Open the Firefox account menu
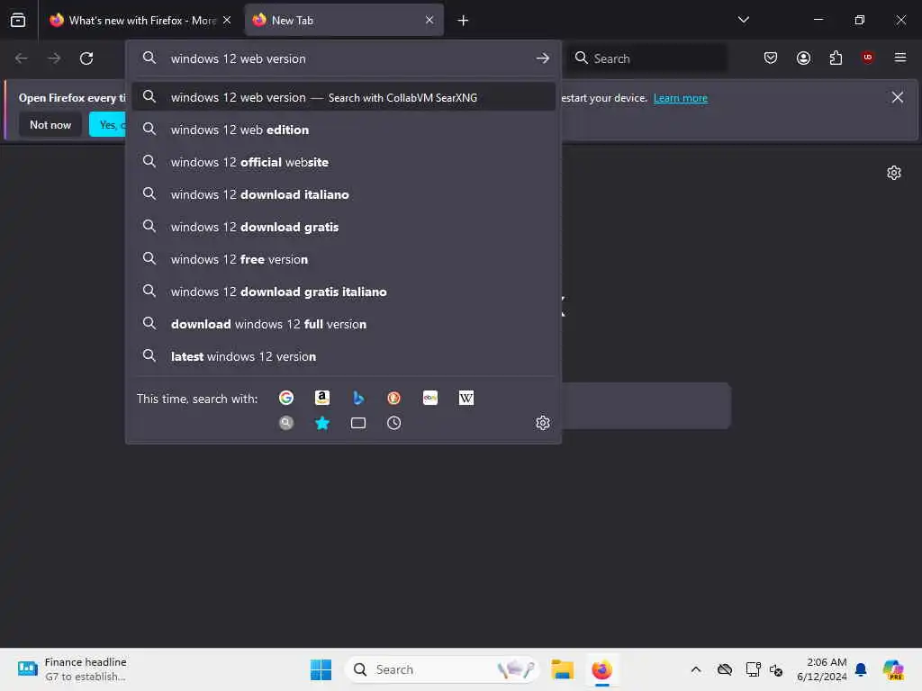 [803, 58]
